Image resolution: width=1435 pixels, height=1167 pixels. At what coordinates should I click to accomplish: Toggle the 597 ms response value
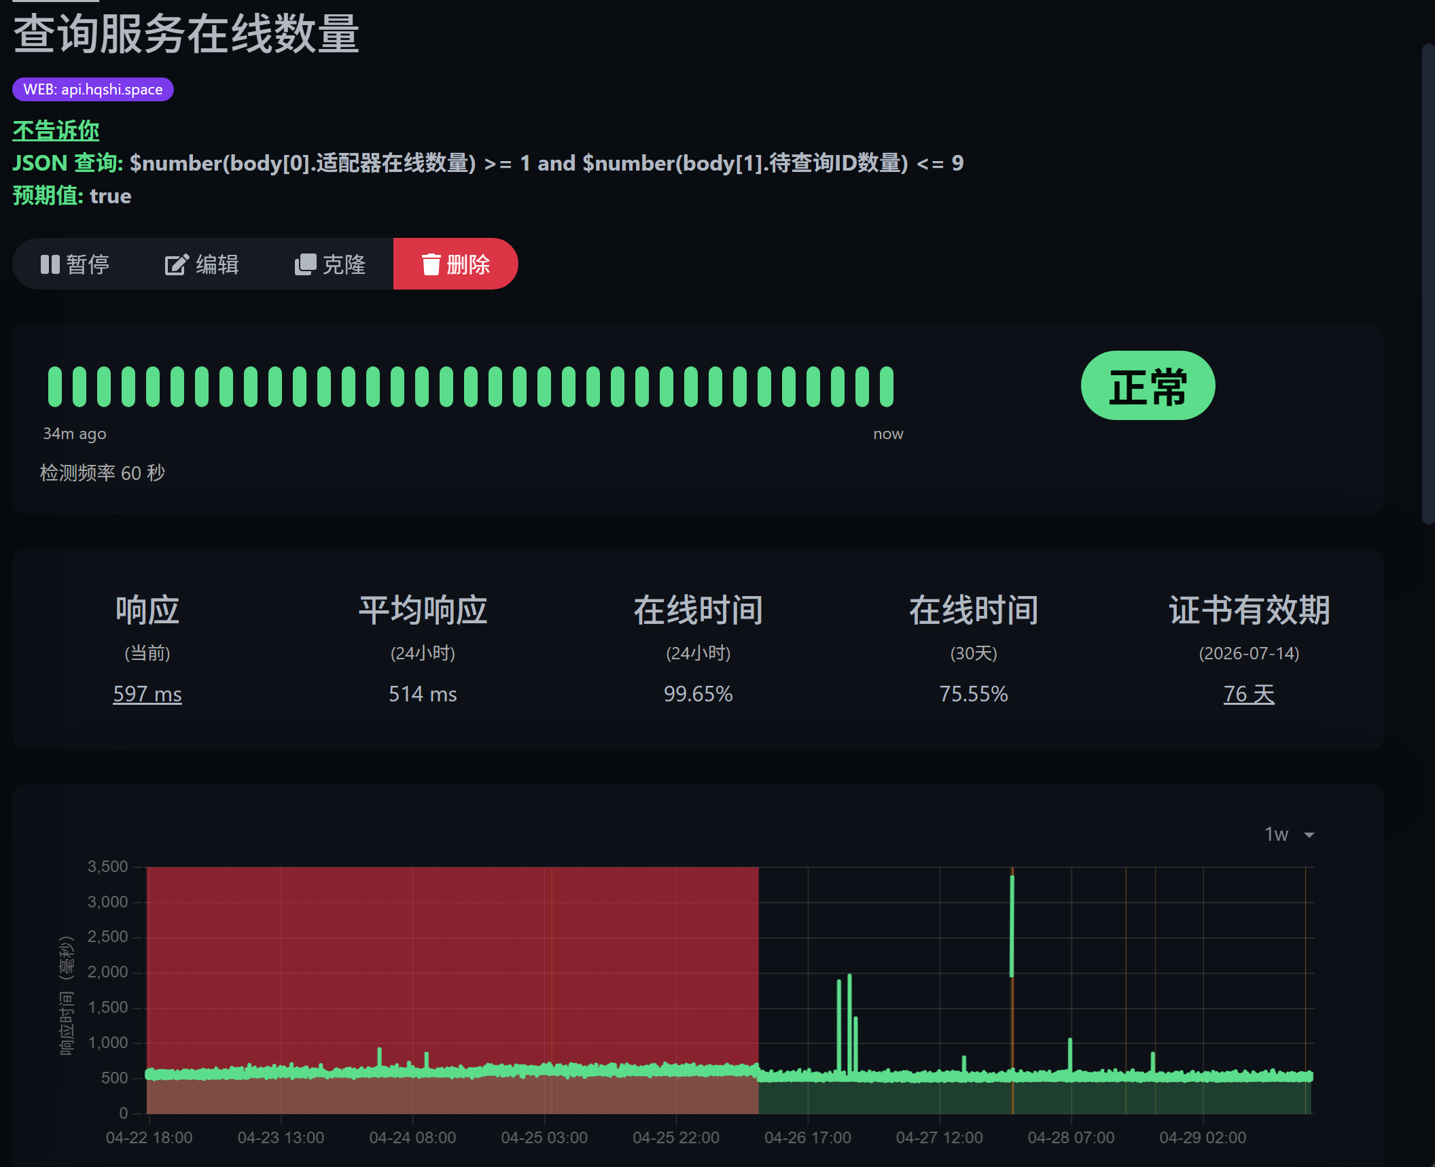tap(147, 694)
